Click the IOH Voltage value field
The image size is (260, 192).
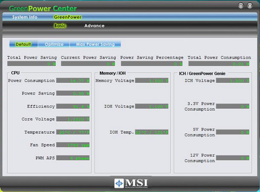coord(152,106)
